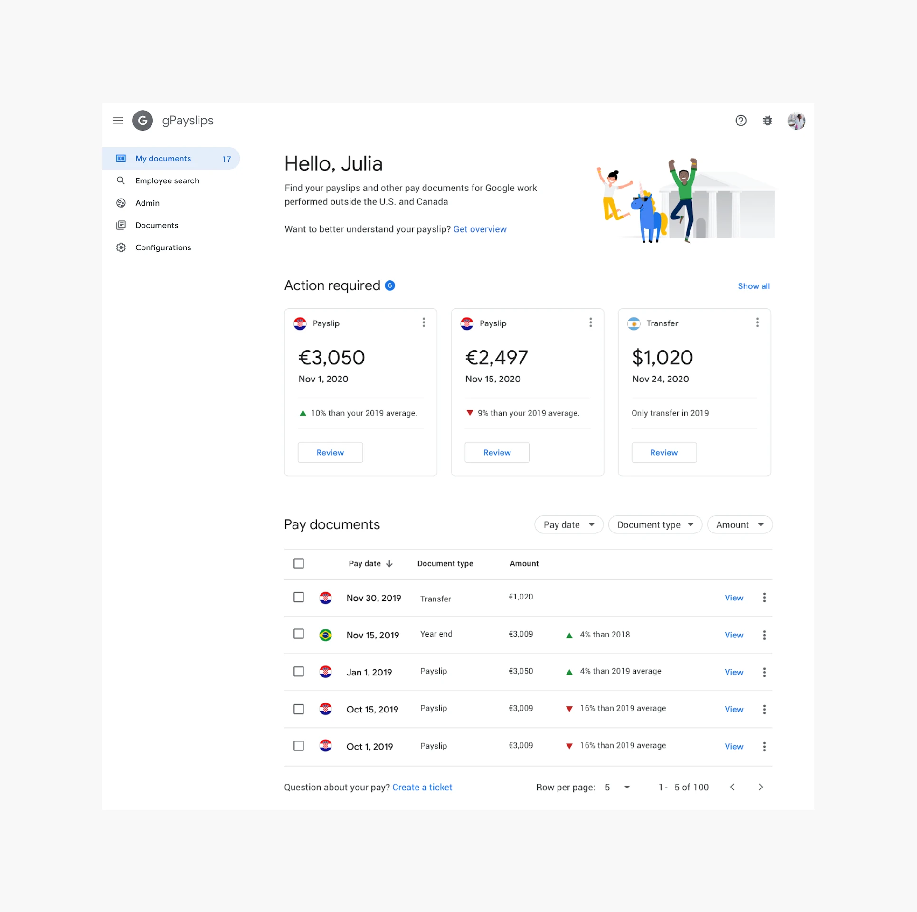
Task: Expand the Pay date filter dropdown
Action: pyautogui.click(x=568, y=525)
